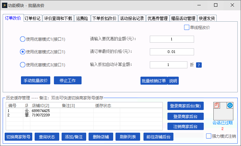Click the red copy documents icon
The height and width of the screenshot is (146, 241).
(217, 105)
